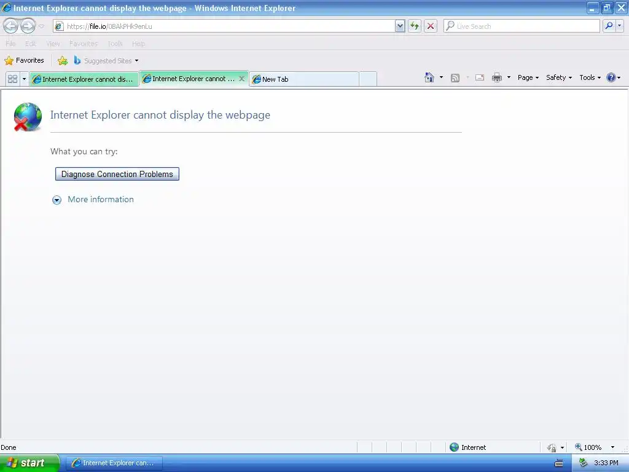Click Diagnose Connection Problems button
Screen dimensions: 629x472
[x=117, y=174]
